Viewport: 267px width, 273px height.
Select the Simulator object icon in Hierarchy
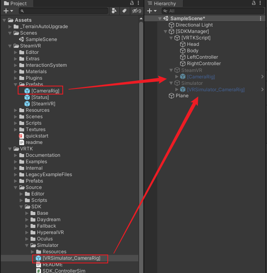pyautogui.click(x=177, y=83)
